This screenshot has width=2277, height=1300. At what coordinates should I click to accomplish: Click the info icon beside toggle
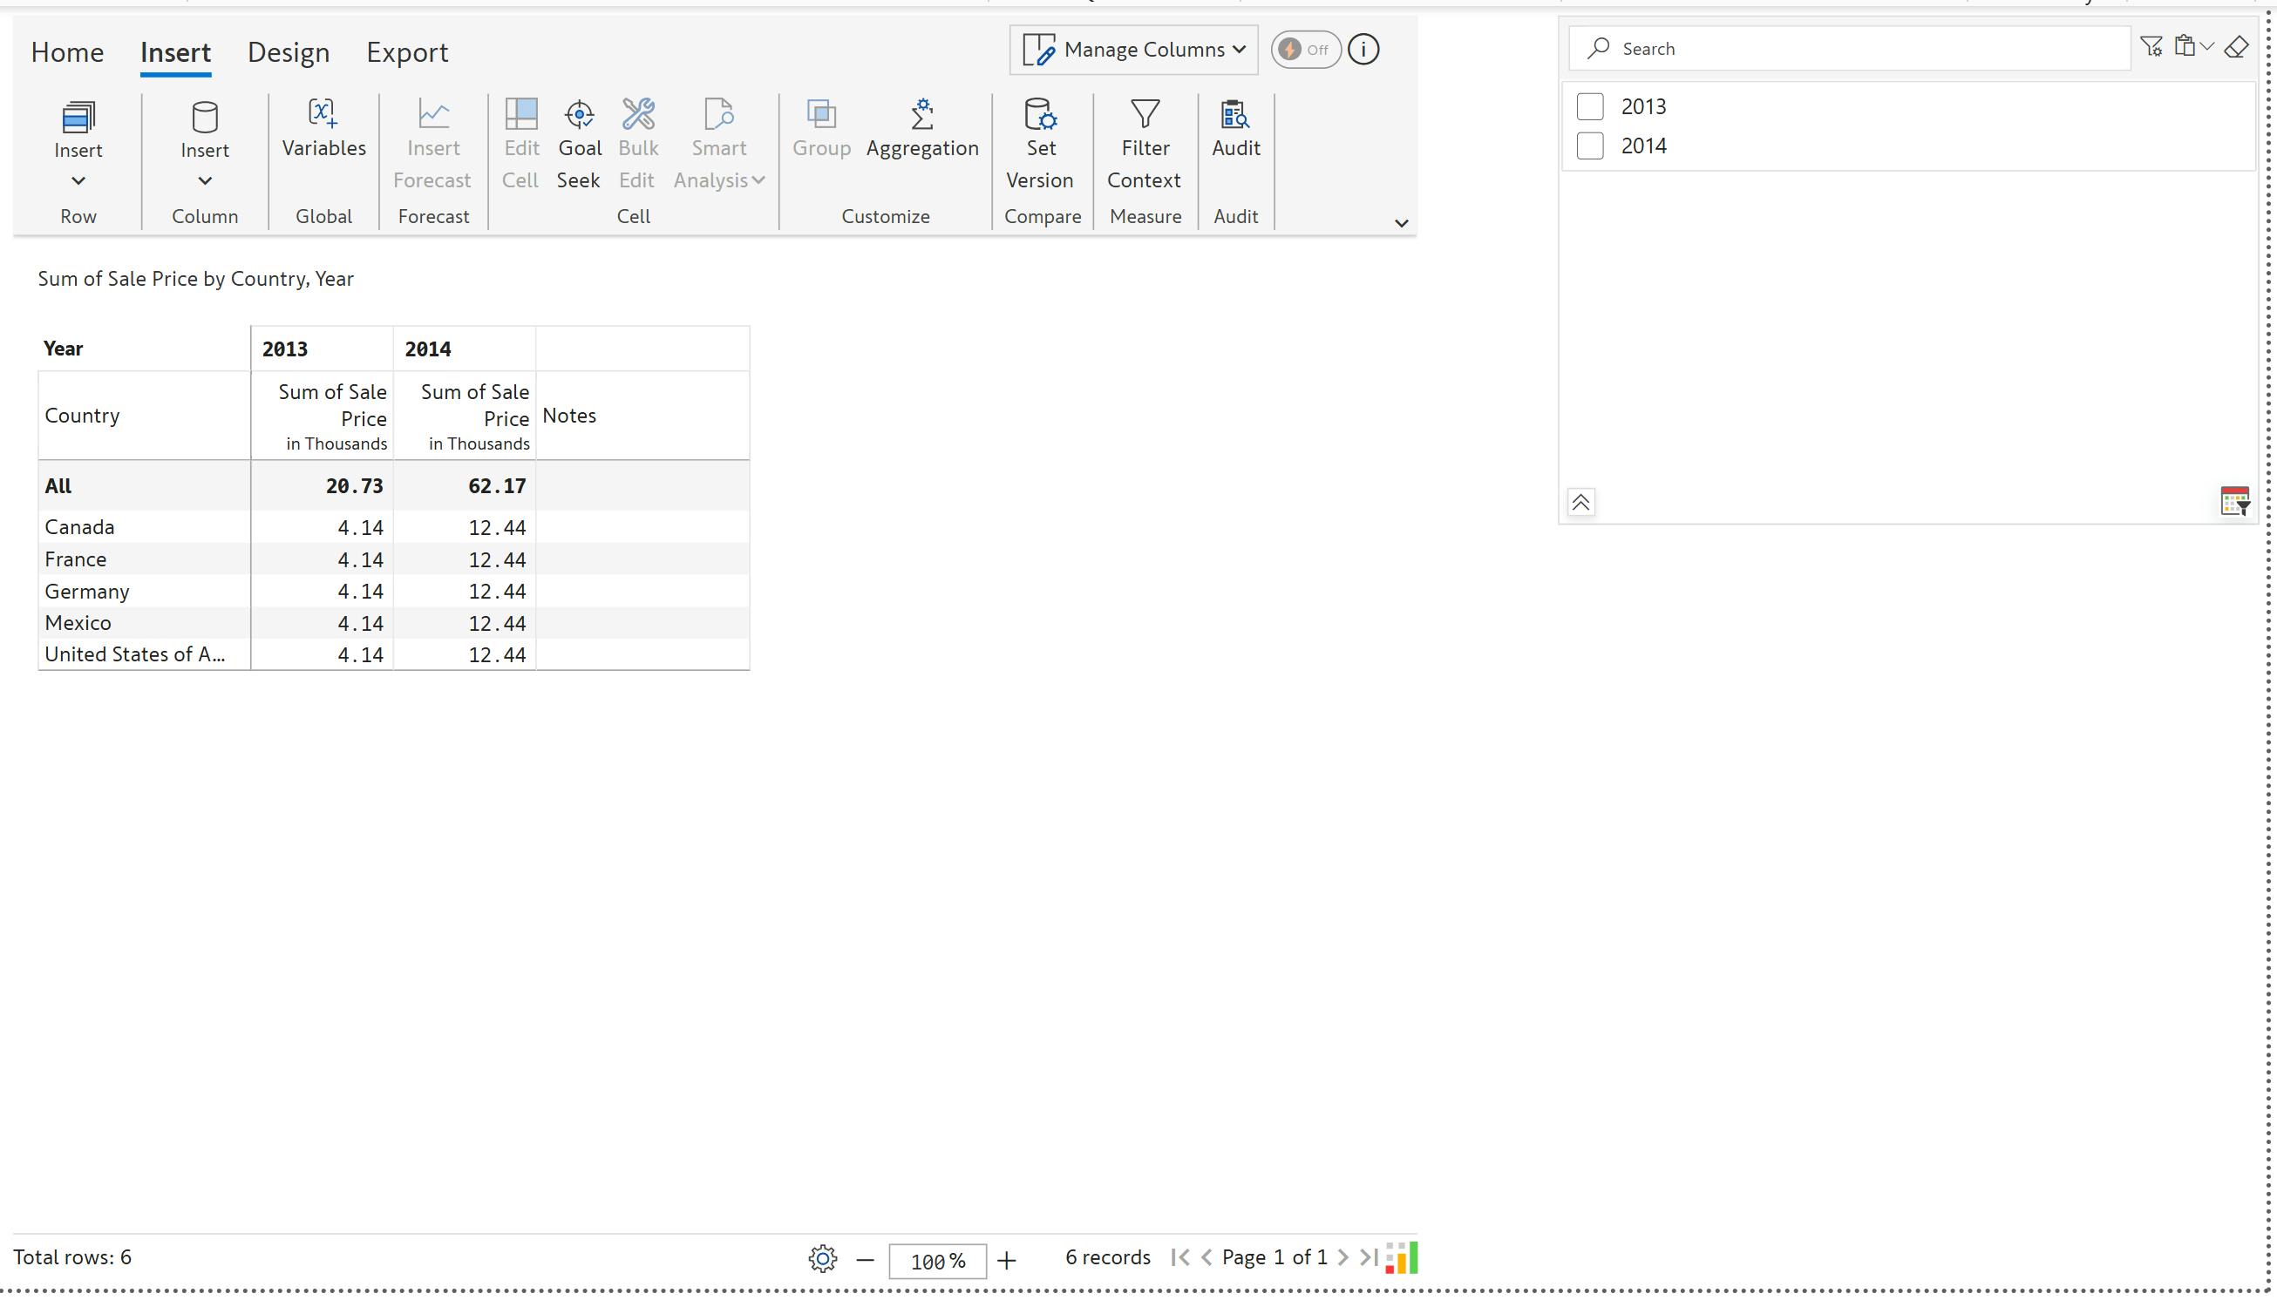point(1363,50)
